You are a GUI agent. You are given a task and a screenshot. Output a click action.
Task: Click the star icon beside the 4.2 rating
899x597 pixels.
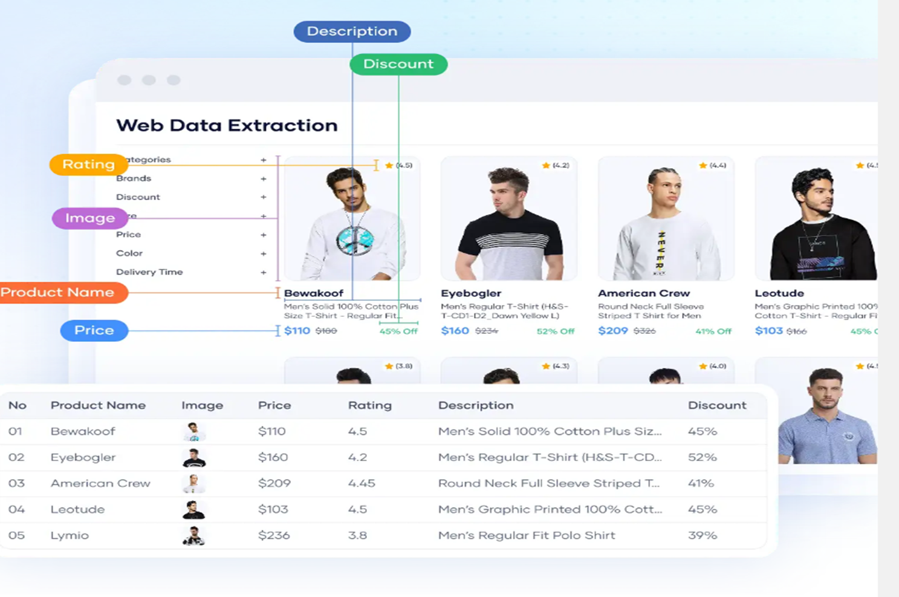point(546,165)
